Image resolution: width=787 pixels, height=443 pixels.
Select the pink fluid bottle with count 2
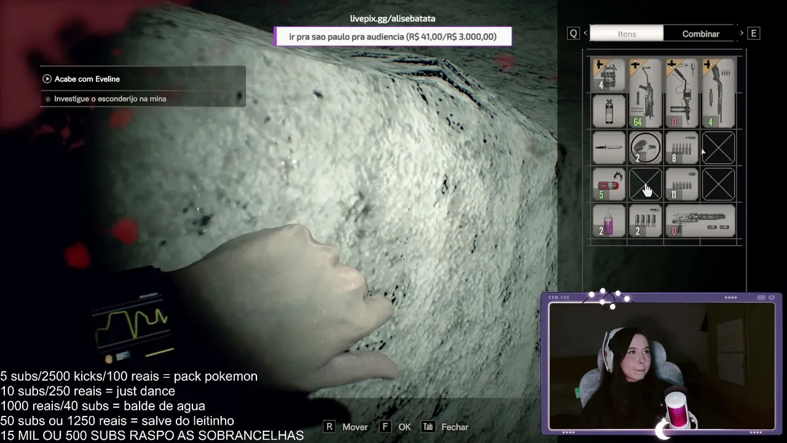point(609,221)
